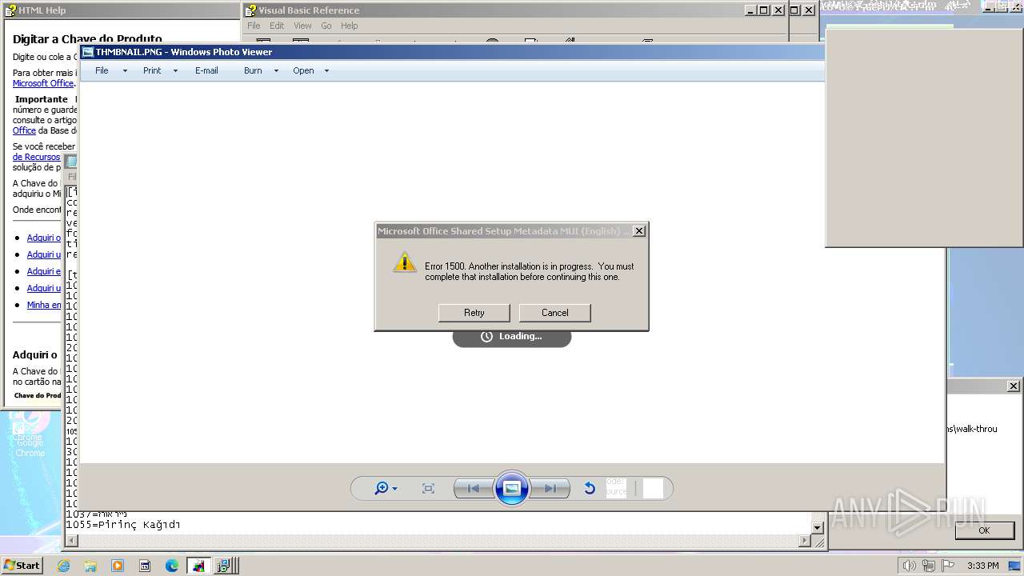Open the File menu in Photo Viewer

(x=102, y=70)
